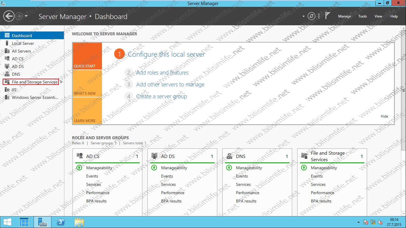Screen dimensions: 406x228
Task: Click the AD CS sidebar icon
Action: click(x=7, y=59)
